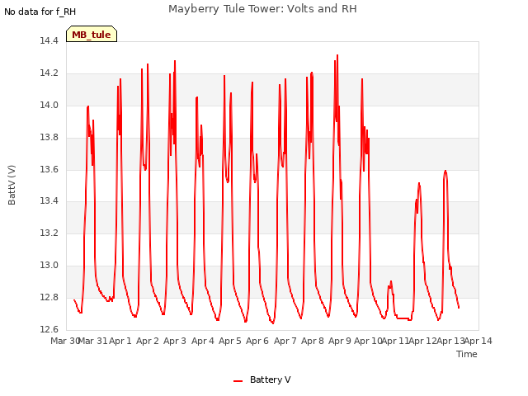Select the Battery V legend text

(270, 379)
